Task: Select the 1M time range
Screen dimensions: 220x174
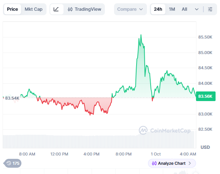Action: pyautogui.click(x=172, y=9)
